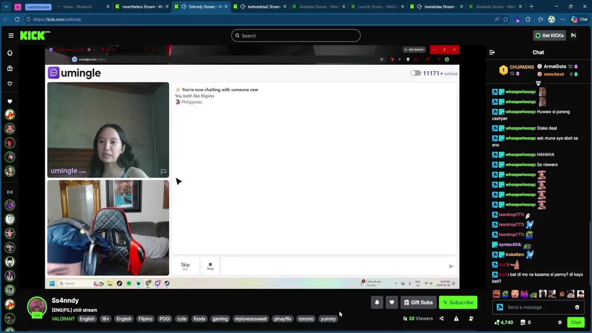The height and width of the screenshot is (333, 592).
Task: Click the pinayflix tag
Action: point(283,319)
